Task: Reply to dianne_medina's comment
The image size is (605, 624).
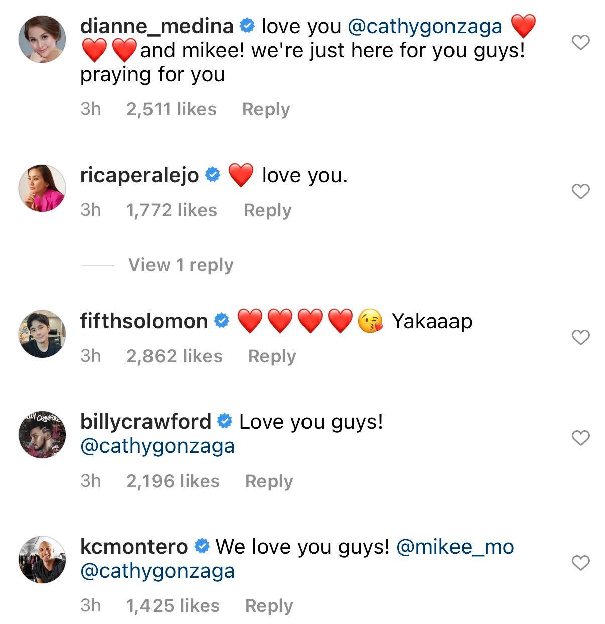Action: point(266,109)
